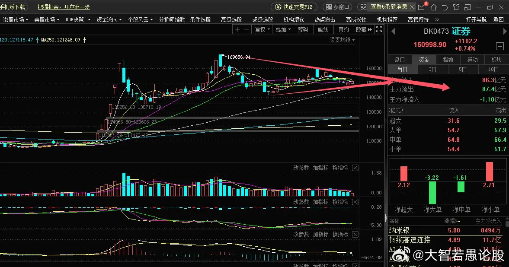
Task: Switch to 异动 tab
Action: tap(472, 60)
